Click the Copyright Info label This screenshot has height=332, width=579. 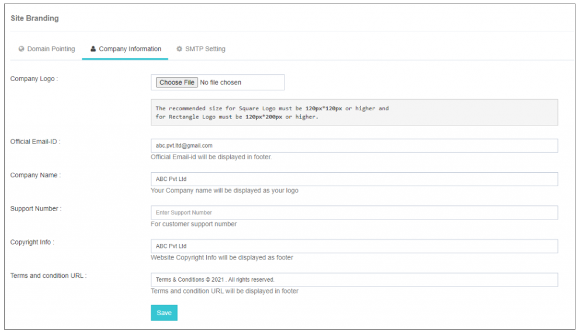(32, 242)
